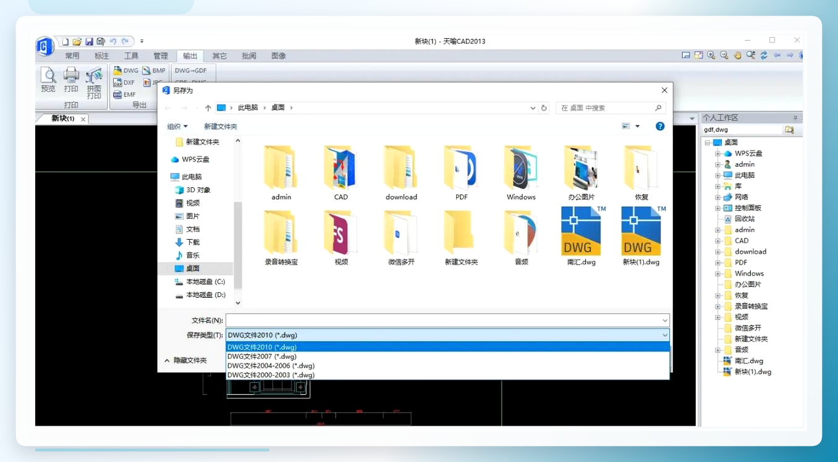Click the Undo arrow in quick access toolbar
Image resolution: width=838 pixels, height=462 pixels.
coord(112,41)
